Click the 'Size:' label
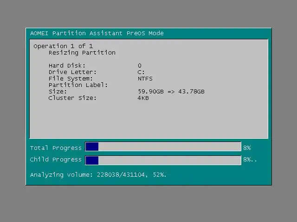 click(x=58, y=92)
